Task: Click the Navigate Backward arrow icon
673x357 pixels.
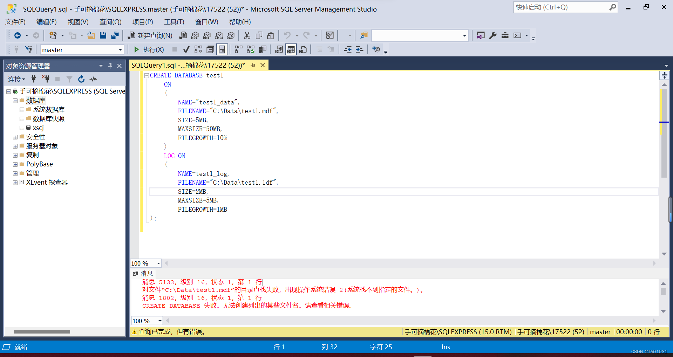Action: [x=18, y=35]
